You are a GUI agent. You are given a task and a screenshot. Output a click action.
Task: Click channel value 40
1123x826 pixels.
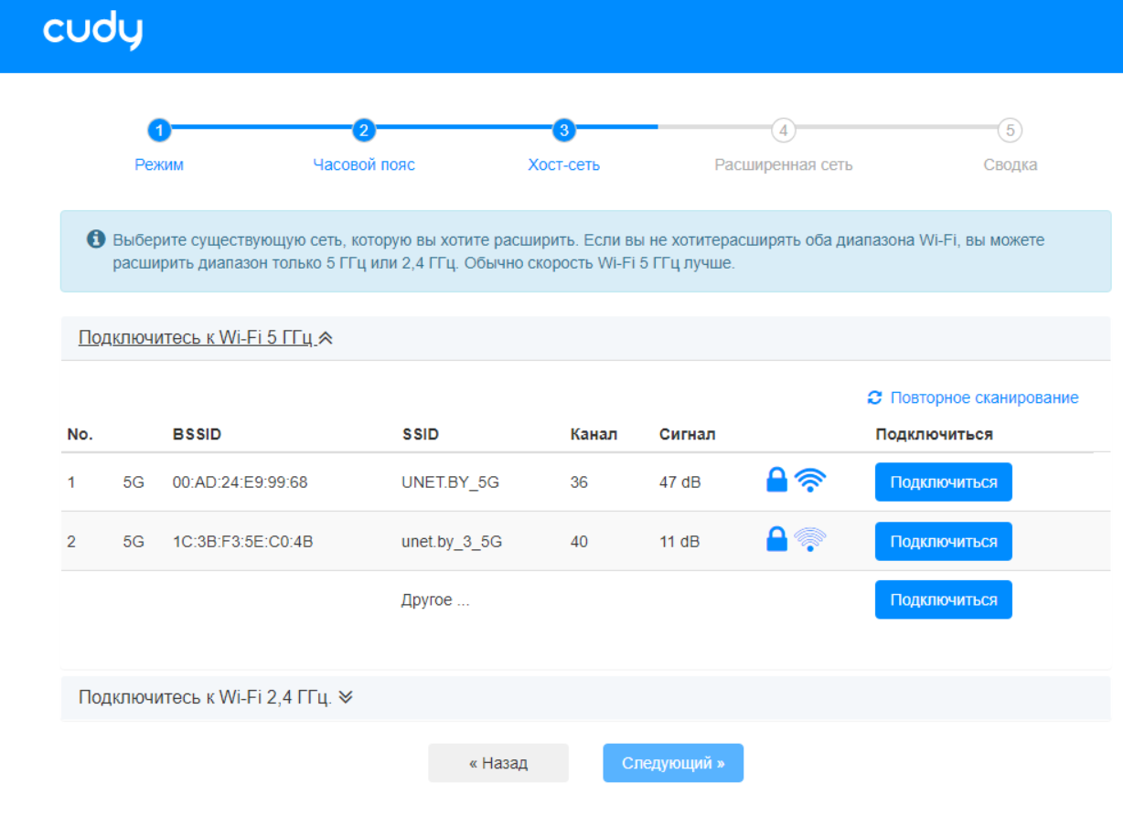[579, 542]
